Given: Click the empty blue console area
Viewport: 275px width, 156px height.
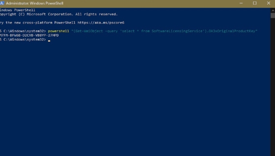Looking at the screenshot, I should coord(136,100).
